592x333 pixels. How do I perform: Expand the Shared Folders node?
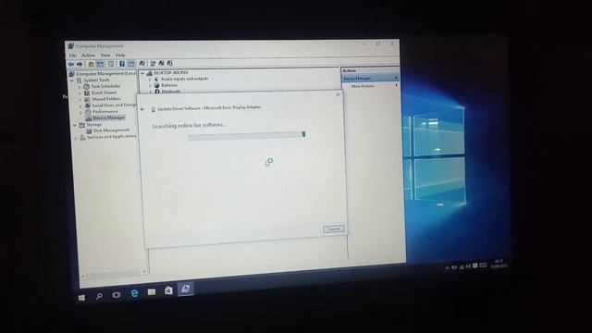[x=80, y=99]
